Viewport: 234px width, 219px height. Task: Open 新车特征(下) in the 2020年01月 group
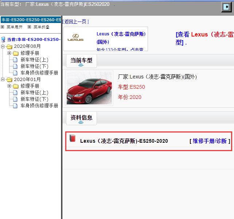coord(35,99)
